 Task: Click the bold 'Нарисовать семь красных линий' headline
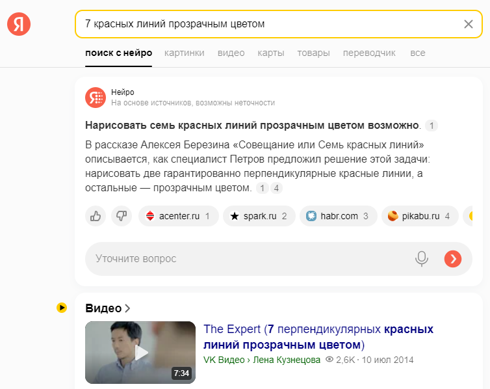pos(251,126)
